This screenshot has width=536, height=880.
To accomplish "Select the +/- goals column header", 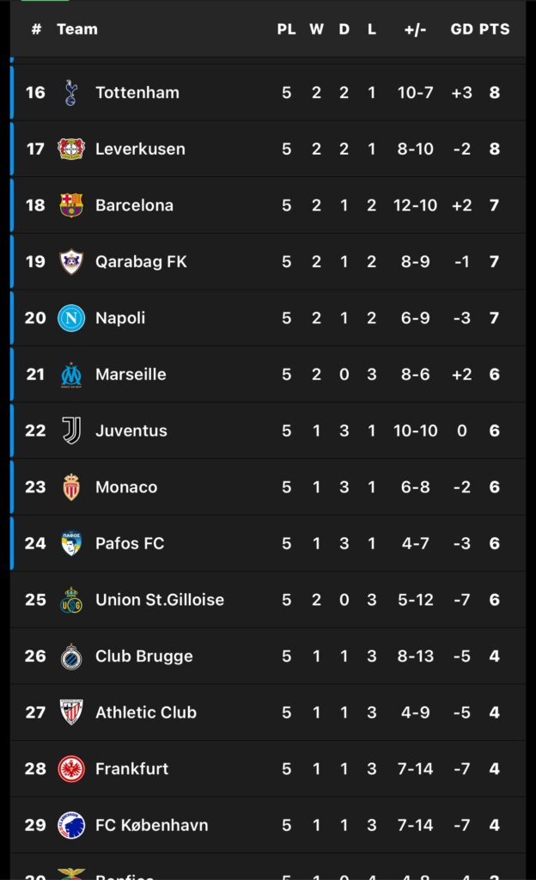I will point(415,29).
